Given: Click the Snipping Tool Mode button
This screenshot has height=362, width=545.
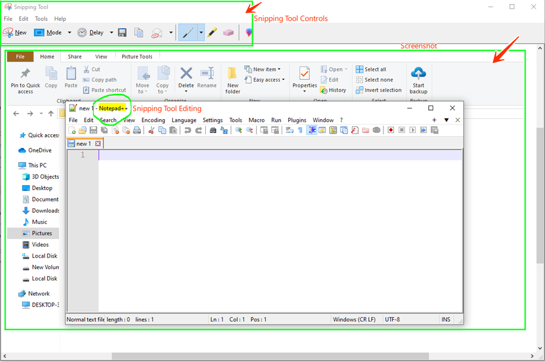Looking at the screenshot, I should coord(48,32).
